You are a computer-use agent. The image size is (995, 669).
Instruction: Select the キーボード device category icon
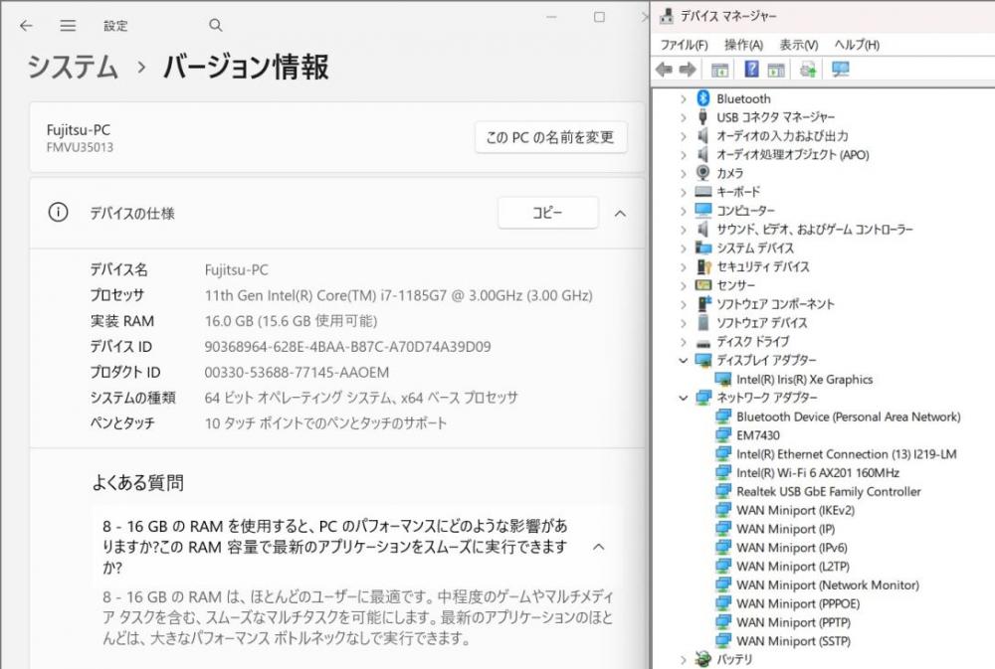coord(703,192)
